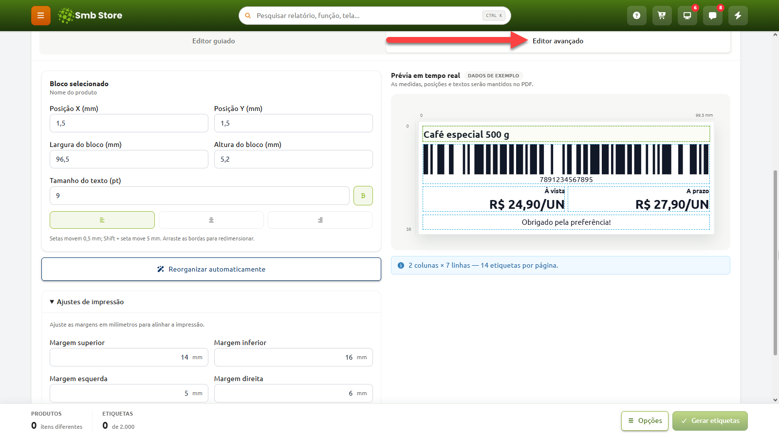Open the lightning quick actions icon
The image size is (779, 438).
[738, 16]
